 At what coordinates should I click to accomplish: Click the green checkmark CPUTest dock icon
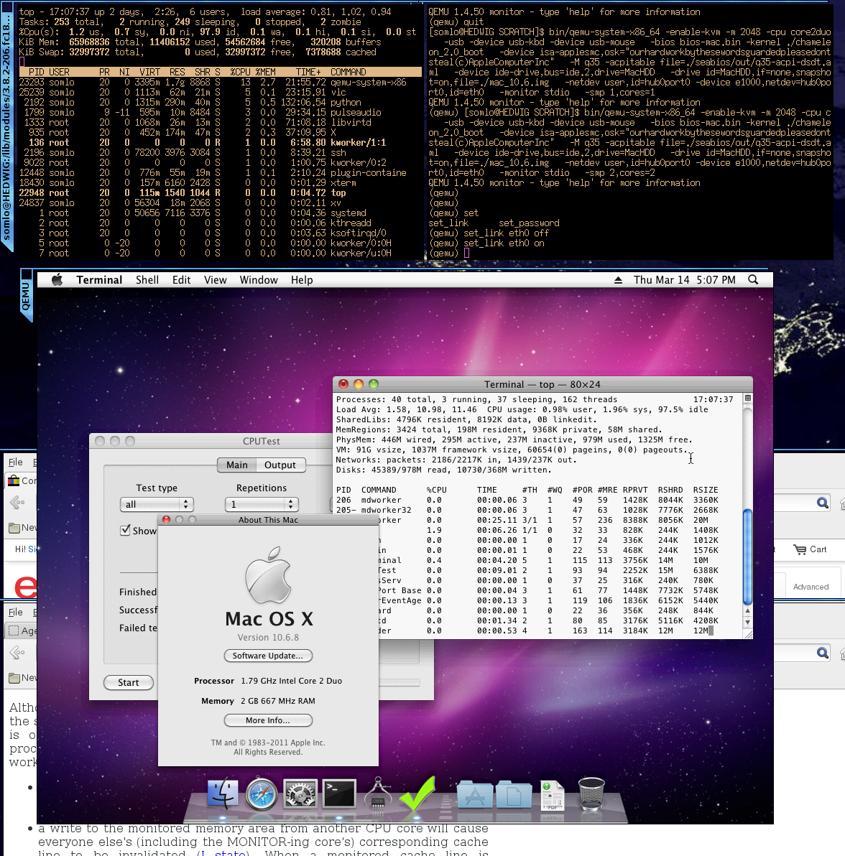(417, 793)
